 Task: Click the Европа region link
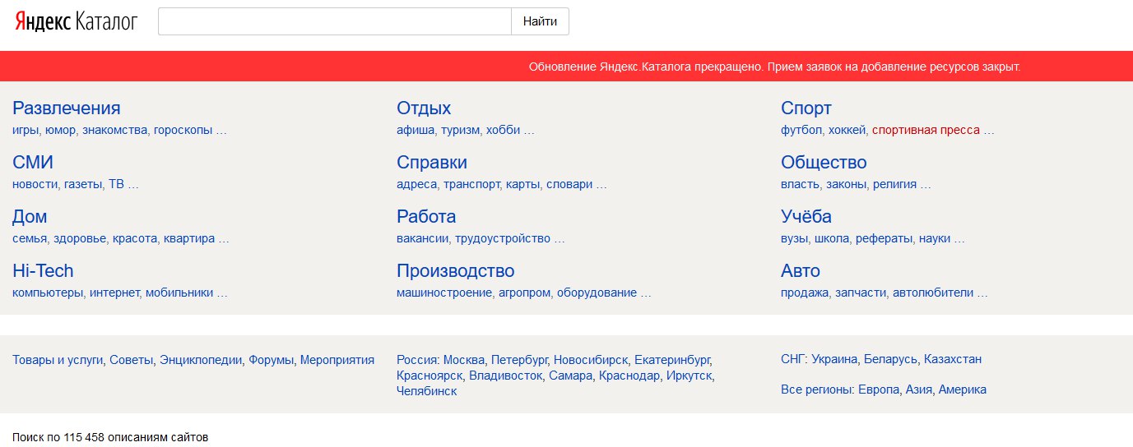coord(878,389)
